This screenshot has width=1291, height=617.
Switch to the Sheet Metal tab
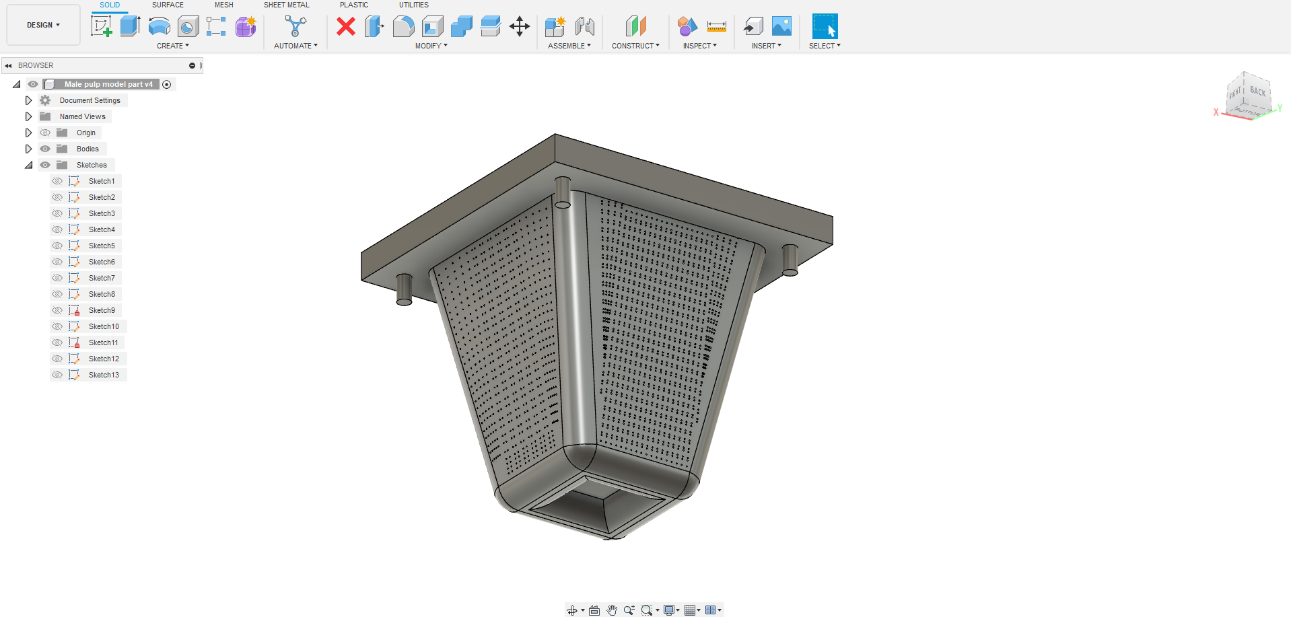287,5
